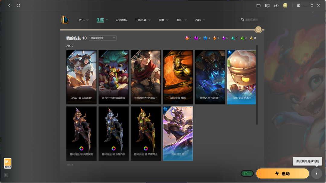This screenshot has width=326, height=183.
Task: Expand the 资讯 menu arrow
Action: (x=88, y=20)
